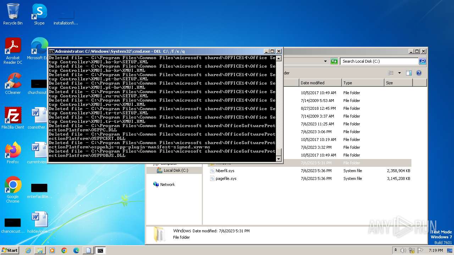Click the change view icon in Explorer

pos(391,73)
